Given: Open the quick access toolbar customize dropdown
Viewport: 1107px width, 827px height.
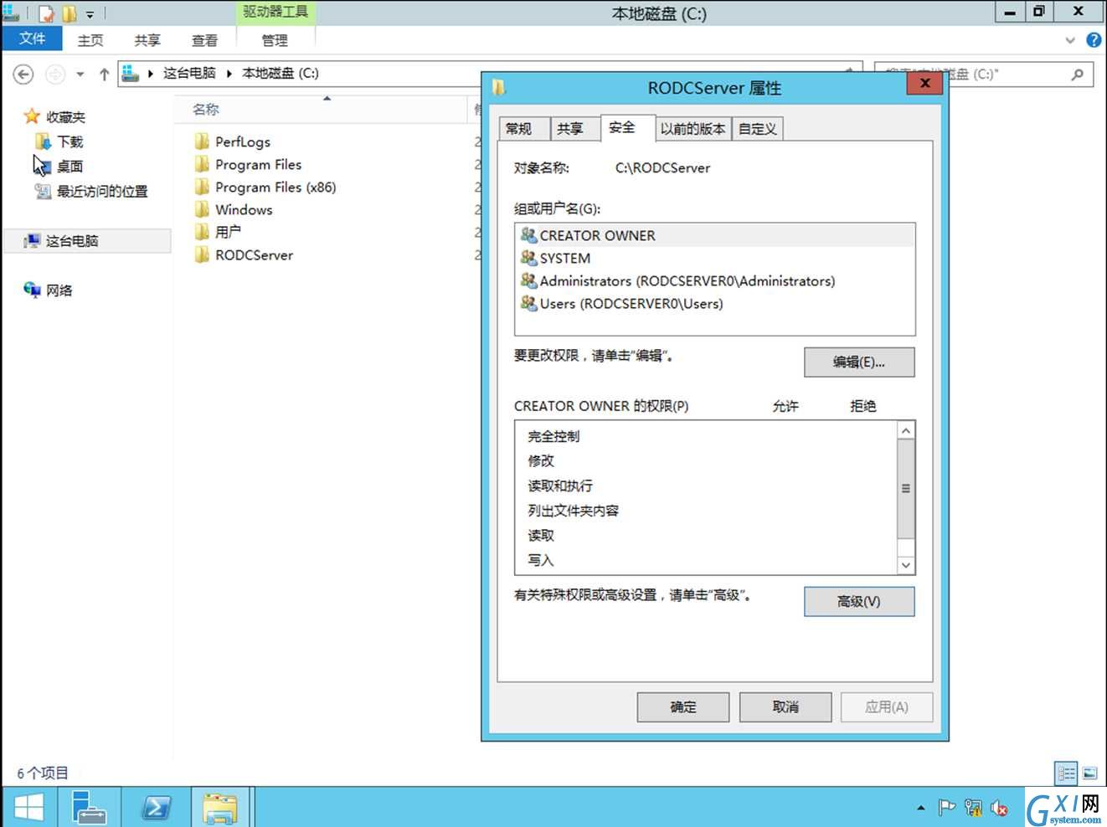Looking at the screenshot, I should [90, 14].
